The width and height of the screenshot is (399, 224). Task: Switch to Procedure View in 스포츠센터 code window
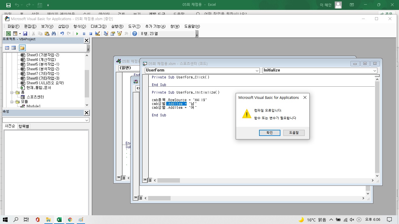point(145,180)
